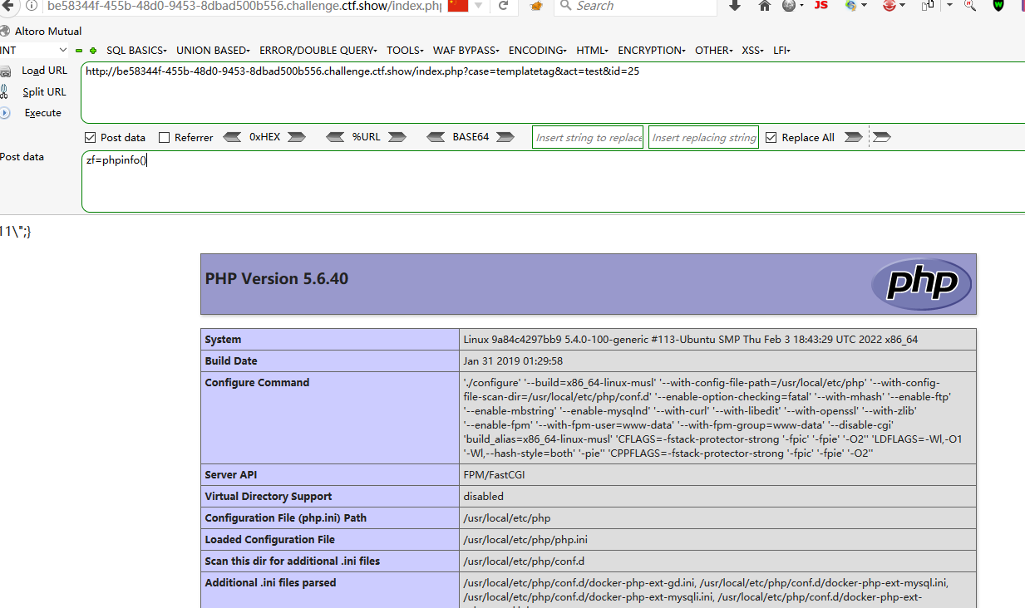Click the JS toggle icon in the toolbar

[x=820, y=7]
